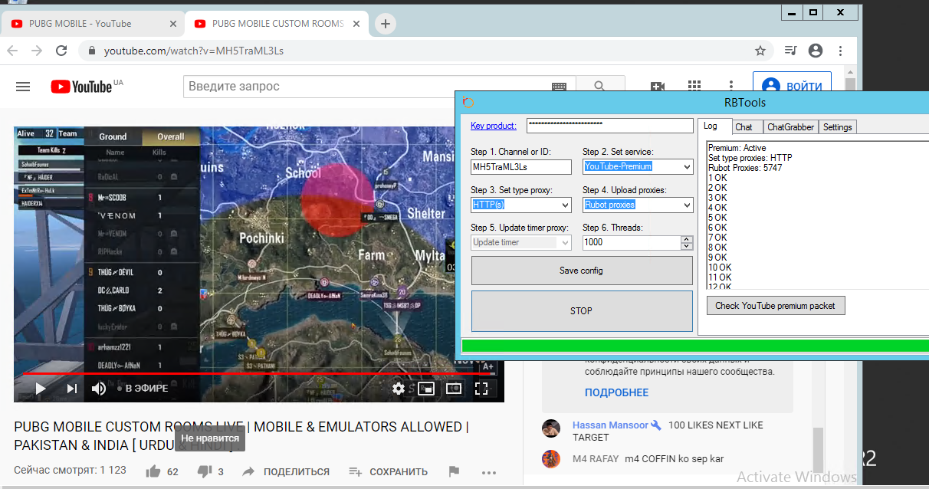Switch to the ChatGrabber tab in RBTools
This screenshot has height=489, width=929.
(790, 127)
